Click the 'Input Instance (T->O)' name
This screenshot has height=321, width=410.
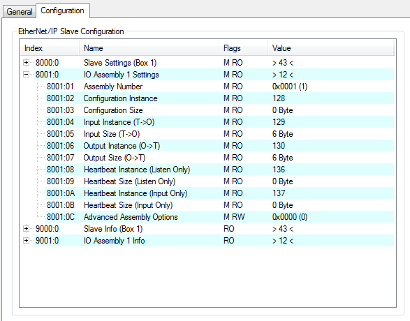click(x=119, y=122)
